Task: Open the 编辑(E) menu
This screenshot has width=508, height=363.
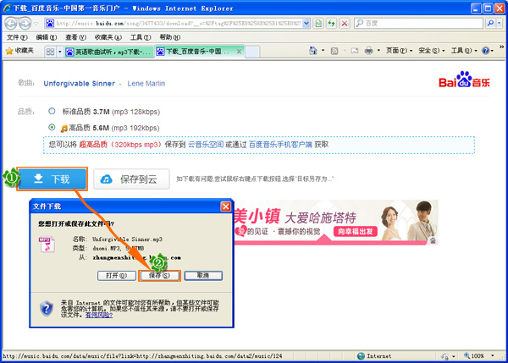Action: click(x=47, y=37)
